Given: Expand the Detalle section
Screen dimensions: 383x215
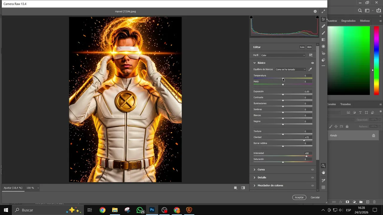Looking at the screenshot, I should pyautogui.click(x=255, y=177).
